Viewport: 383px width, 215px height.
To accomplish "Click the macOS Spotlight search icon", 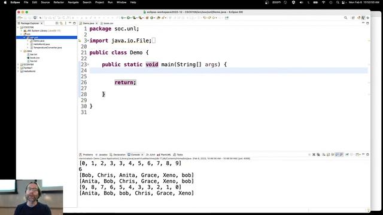I will [x=338, y=2].
